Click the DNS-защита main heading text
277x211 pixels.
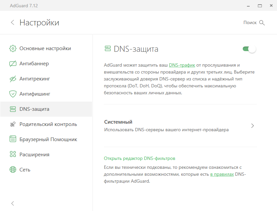tap(136, 49)
